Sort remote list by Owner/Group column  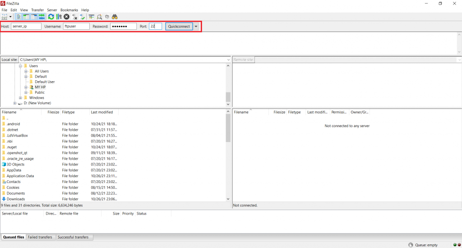tap(360, 112)
